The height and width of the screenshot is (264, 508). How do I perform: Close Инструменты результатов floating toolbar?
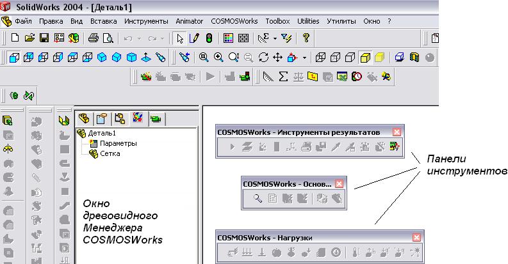click(x=397, y=132)
